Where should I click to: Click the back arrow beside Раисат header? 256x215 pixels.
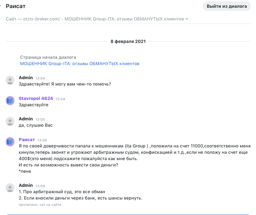click(x=0, y=6)
